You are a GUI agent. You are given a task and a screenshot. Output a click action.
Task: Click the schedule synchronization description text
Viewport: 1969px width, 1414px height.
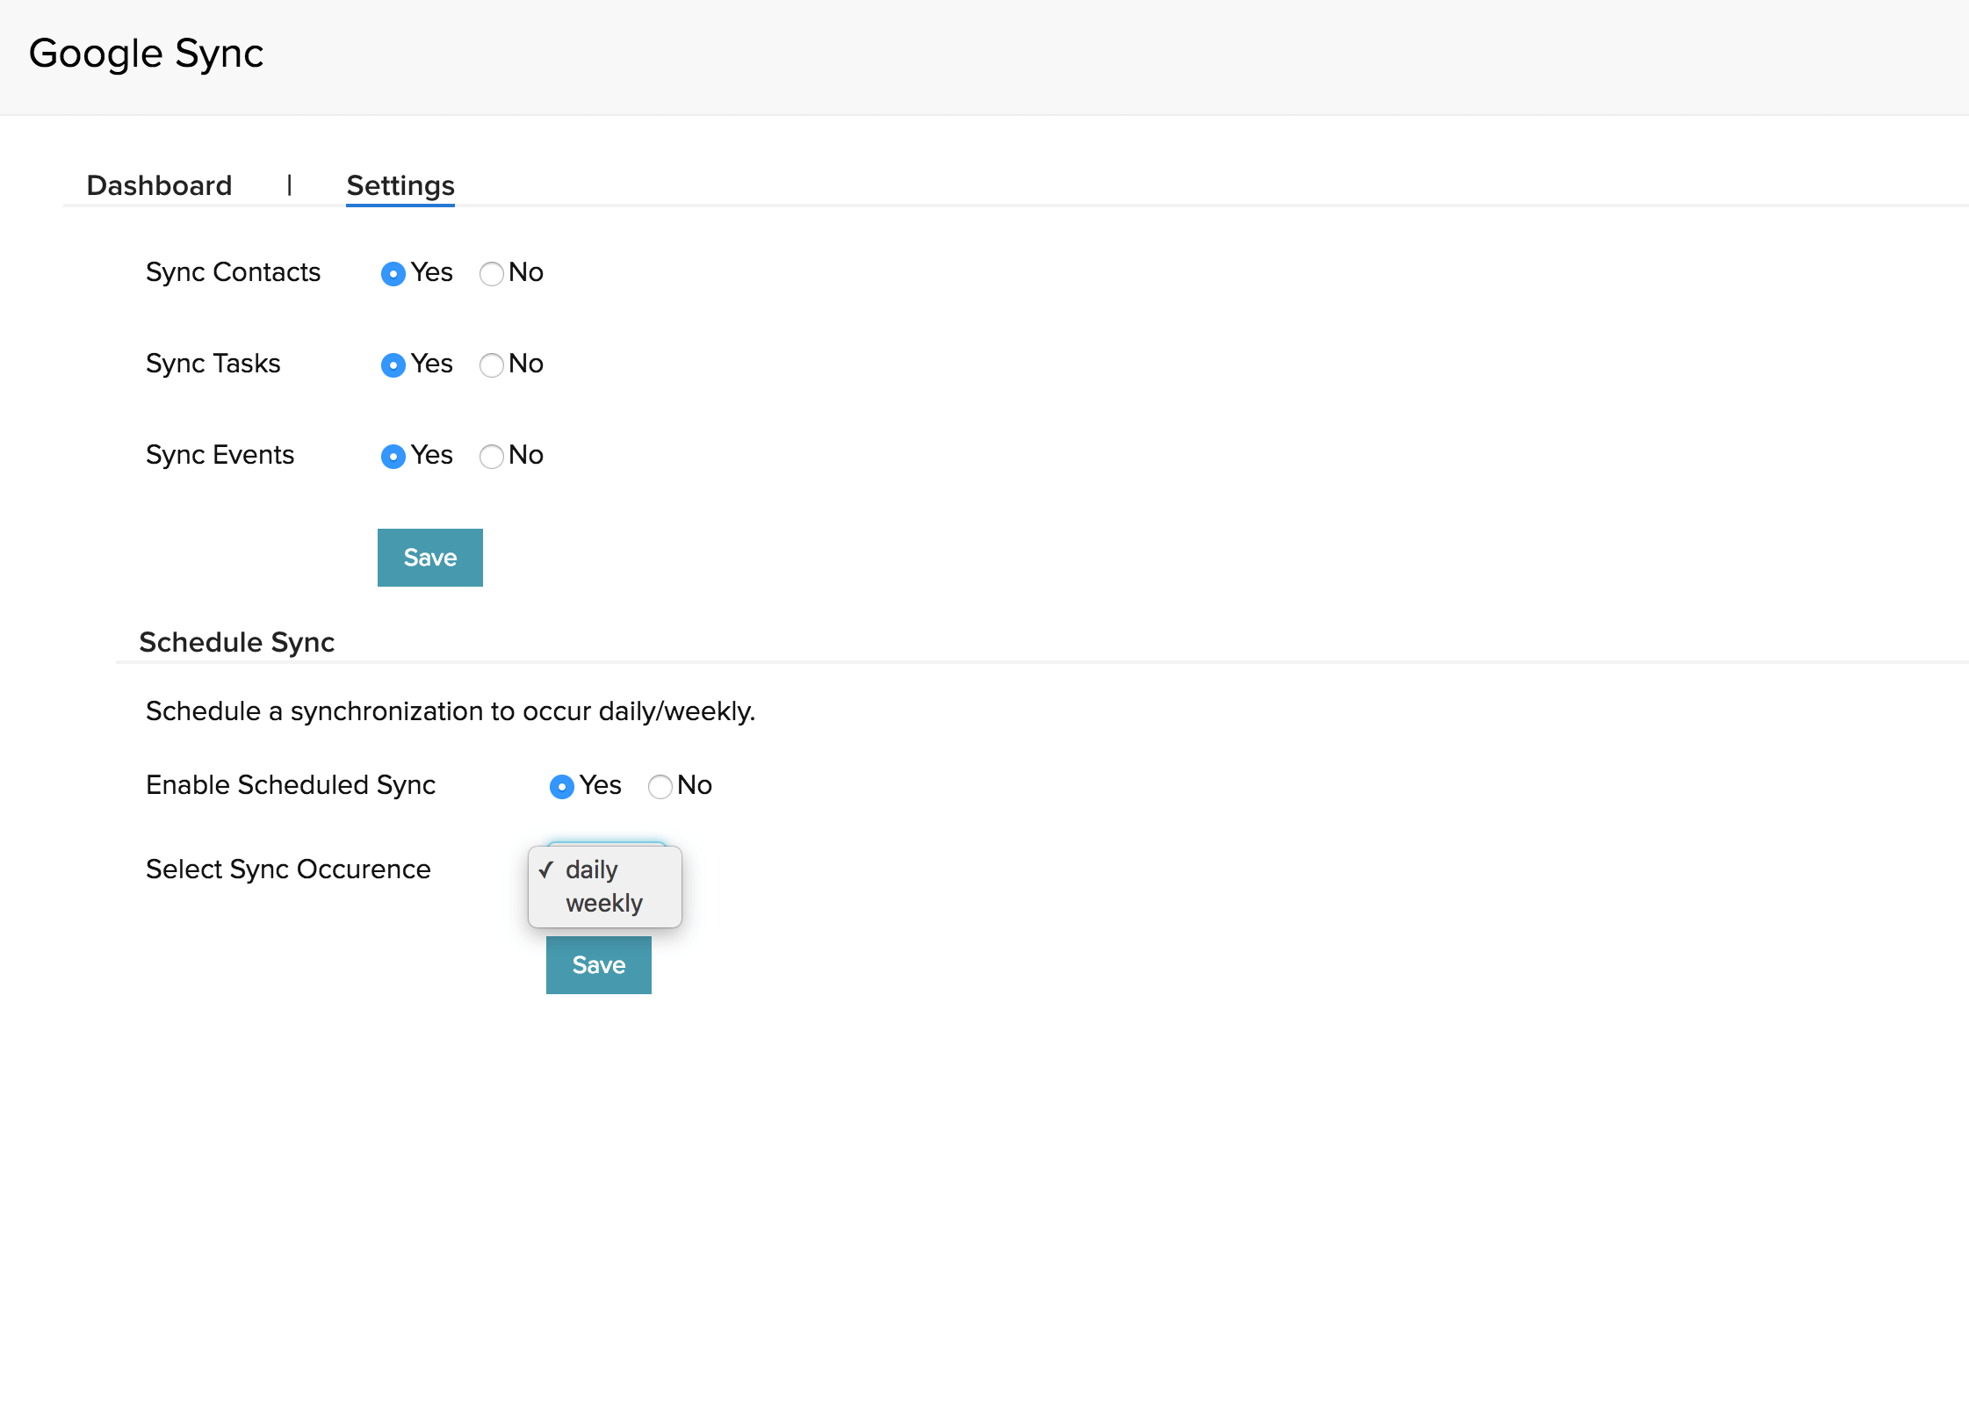click(x=451, y=711)
